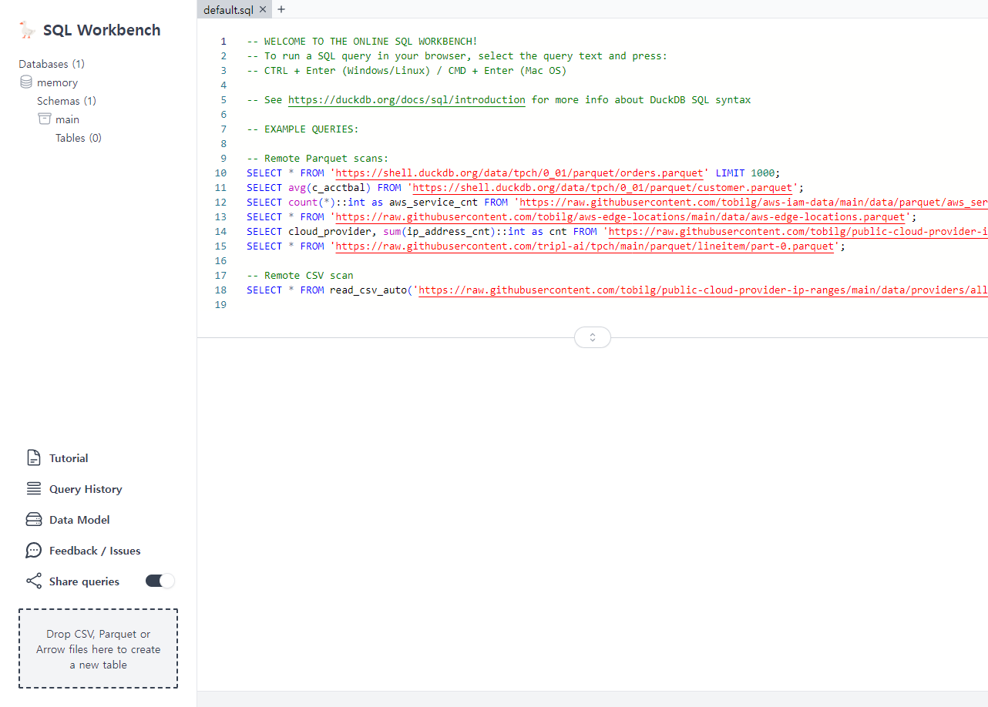
Task: Close the default.sql tab
Action: tap(263, 9)
